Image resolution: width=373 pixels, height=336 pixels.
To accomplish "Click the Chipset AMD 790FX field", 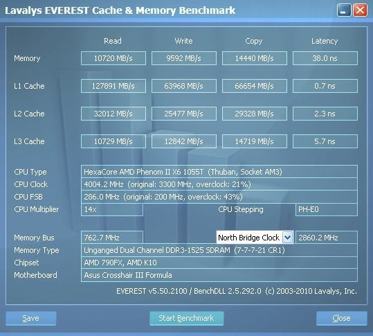I will [x=219, y=263].
